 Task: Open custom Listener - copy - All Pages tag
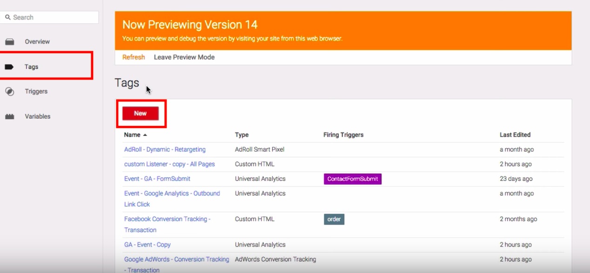click(169, 164)
